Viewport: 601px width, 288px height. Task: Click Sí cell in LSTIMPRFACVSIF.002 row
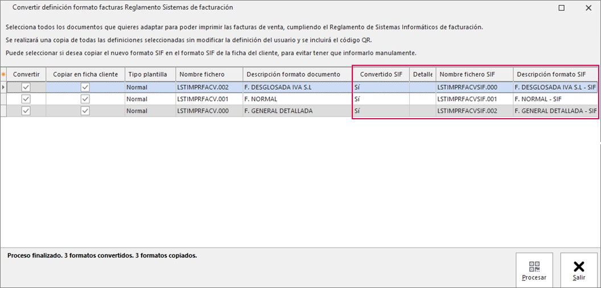point(381,111)
